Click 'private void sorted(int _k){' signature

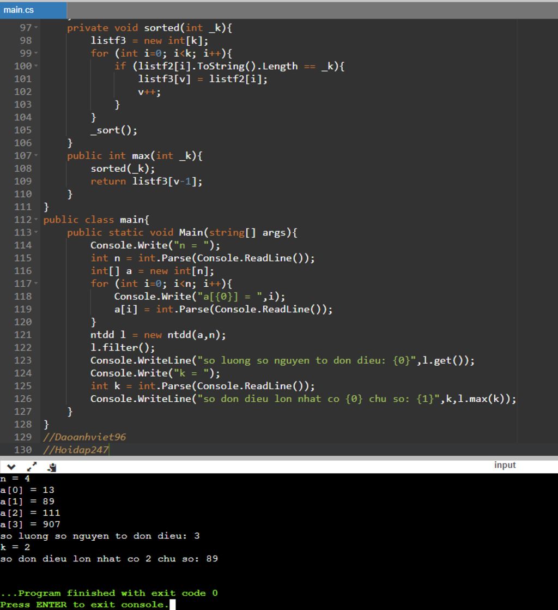[x=149, y=28]
